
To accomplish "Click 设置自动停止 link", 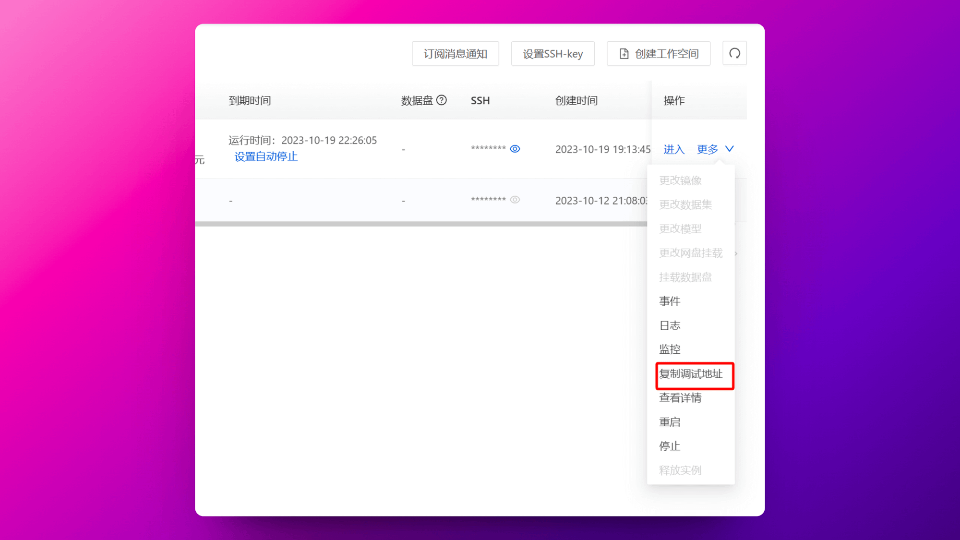I will 266,156.
